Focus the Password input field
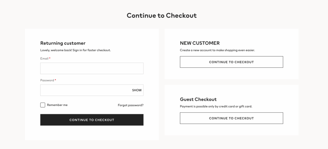Screen dimensions: 328x149 click(85, 90)
